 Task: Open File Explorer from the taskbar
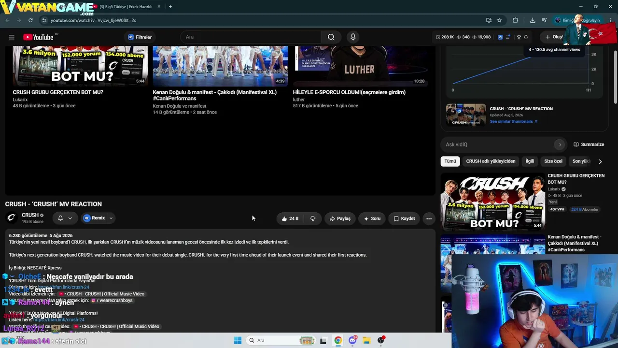pyautogui.click(x=366, y=340)
